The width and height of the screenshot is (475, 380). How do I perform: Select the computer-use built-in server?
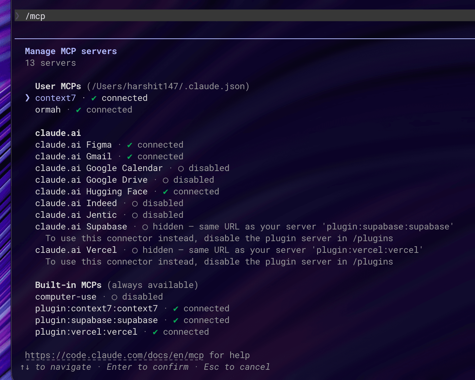pos(99,297)
